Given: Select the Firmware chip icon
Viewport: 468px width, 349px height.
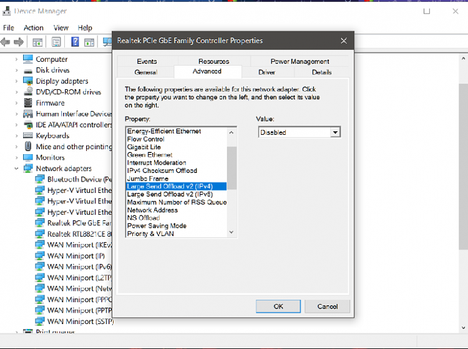Looking at the screenshot, I should (x=27, y=102).
